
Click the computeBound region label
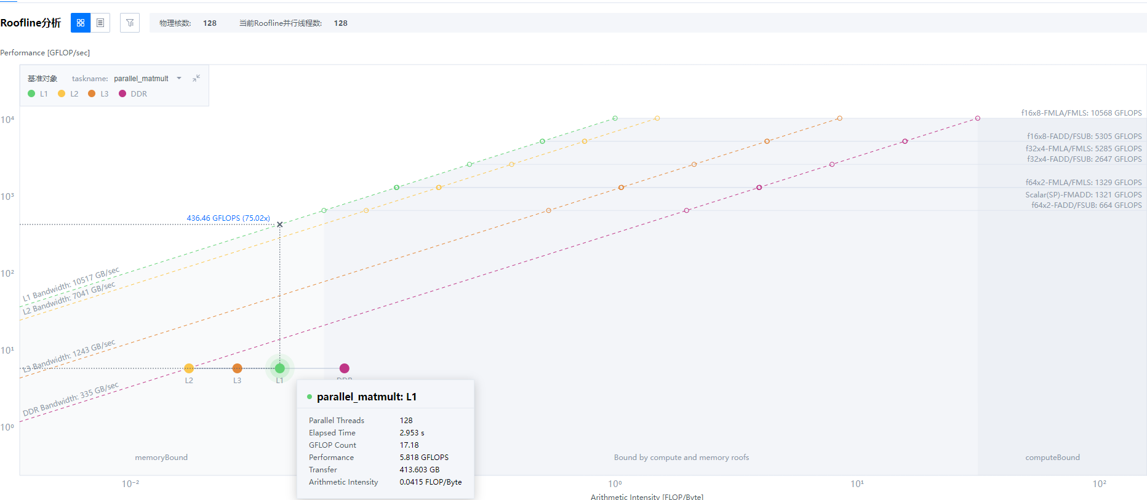[1052, 458]
